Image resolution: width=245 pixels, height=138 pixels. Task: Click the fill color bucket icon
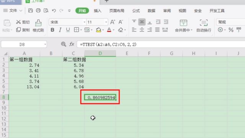coord(98,30)
